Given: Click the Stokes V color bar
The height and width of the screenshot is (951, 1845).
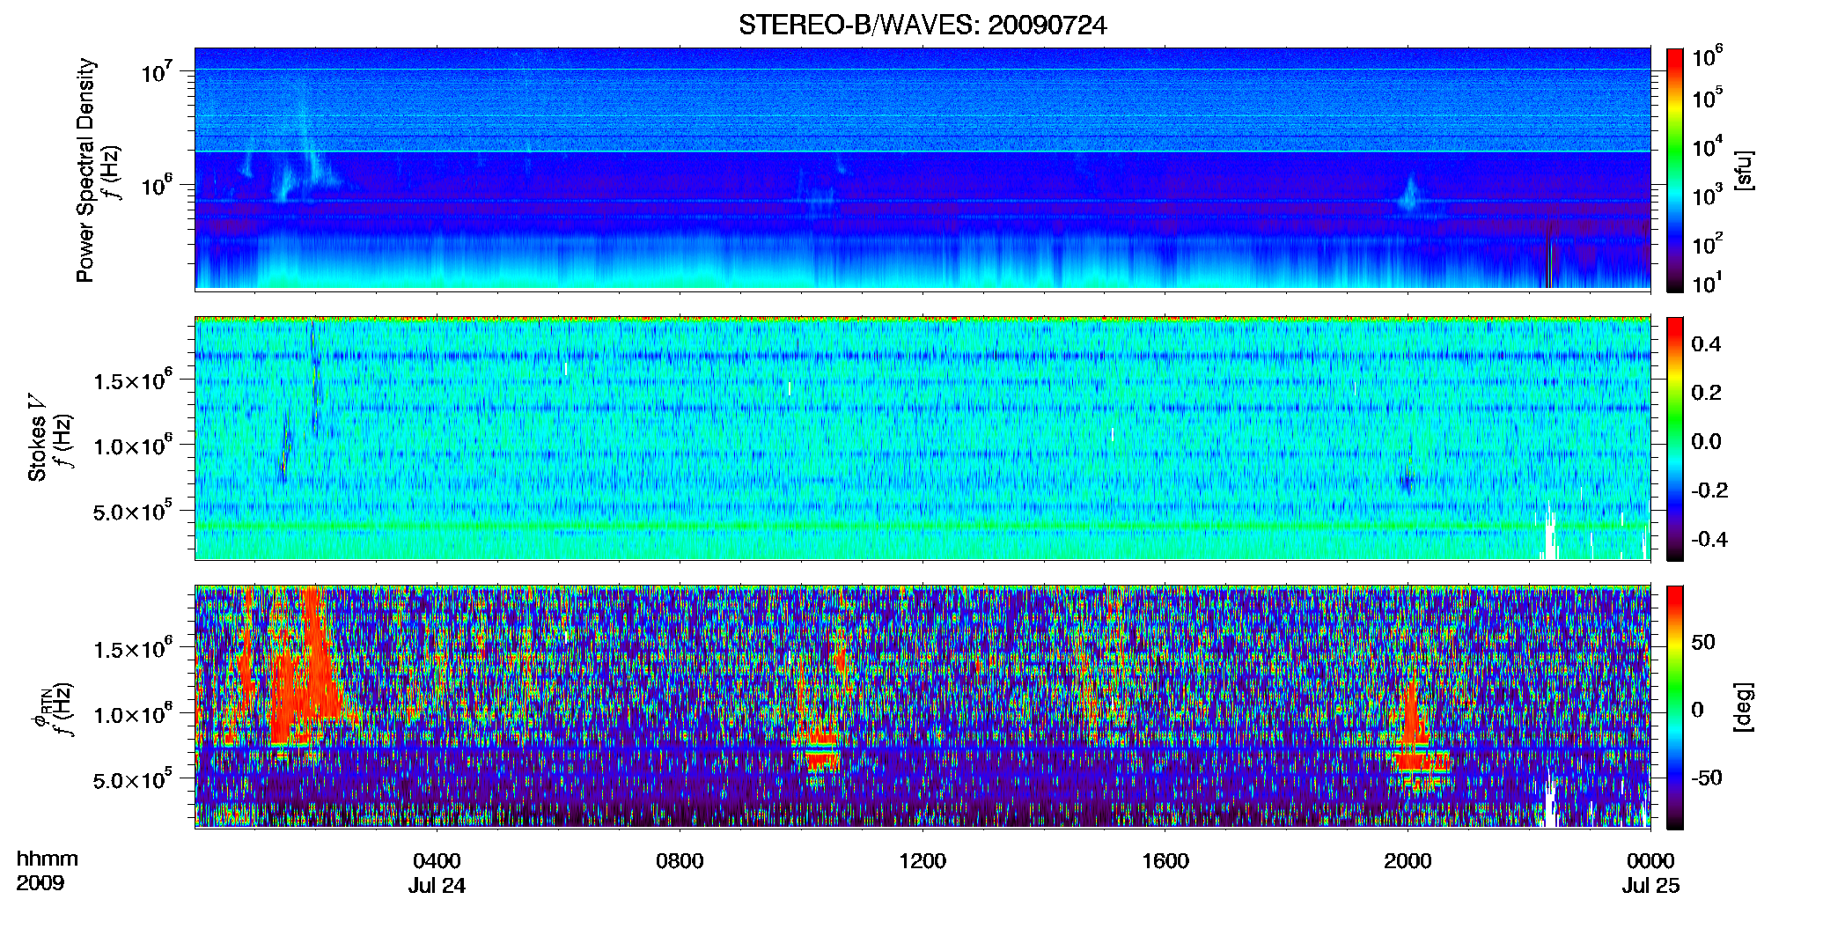Looking at the screenshot, I should point(1675,439).
